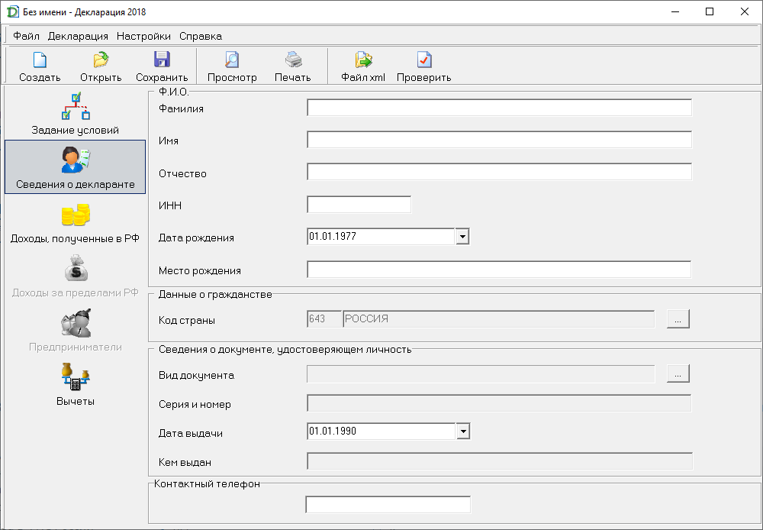Close the Декларация 2018 window

tap(745, 11)
